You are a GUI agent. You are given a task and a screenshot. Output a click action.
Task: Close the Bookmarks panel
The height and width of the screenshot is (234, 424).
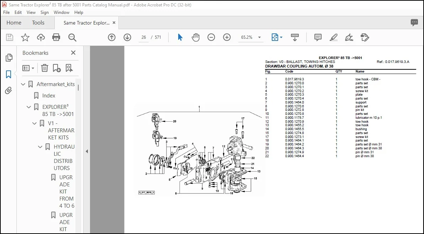tap(73, 53)
